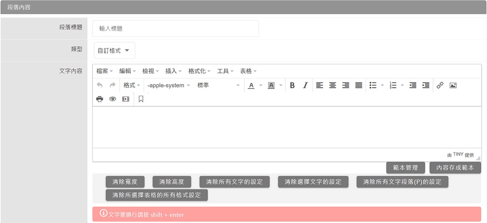This screenshot has width=487, height=223.
Task: Click the 範本管理 button
Action: [x=405, y=167]
